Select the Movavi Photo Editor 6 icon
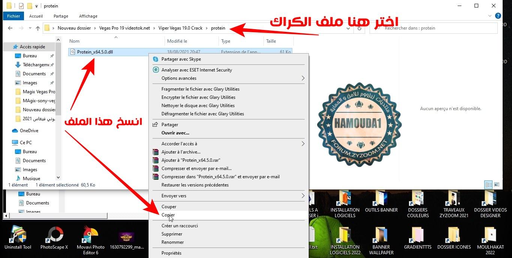This screenshot has height=258, width=512. [91, 240]
